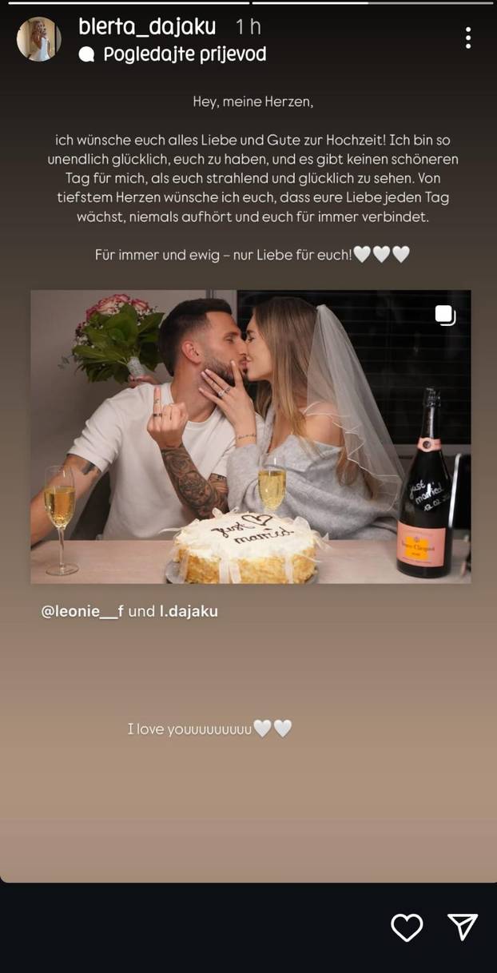
Task: Like the story with the heart icon
Action: 407,927
